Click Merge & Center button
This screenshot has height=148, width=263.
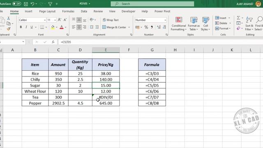click(x=114, y=27)
